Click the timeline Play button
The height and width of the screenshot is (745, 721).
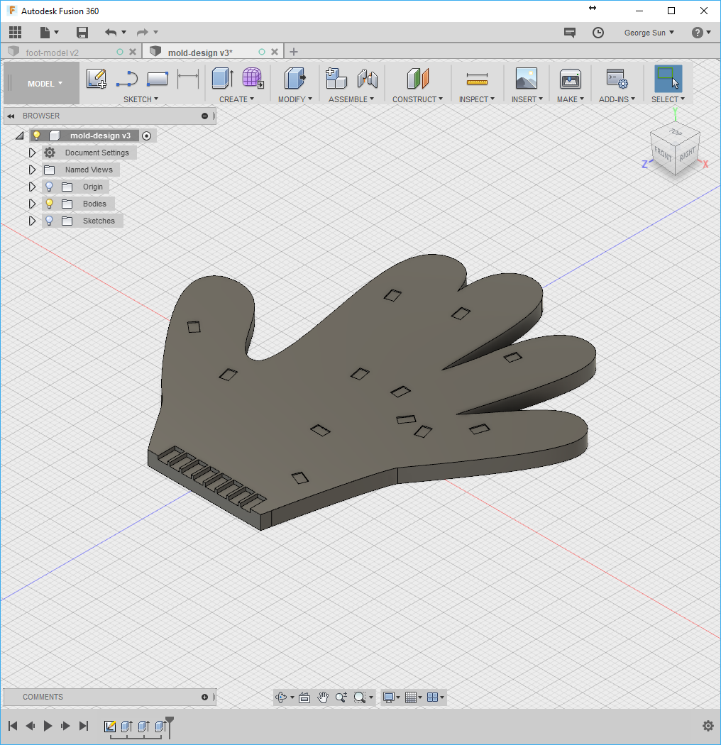coord(48,726)
